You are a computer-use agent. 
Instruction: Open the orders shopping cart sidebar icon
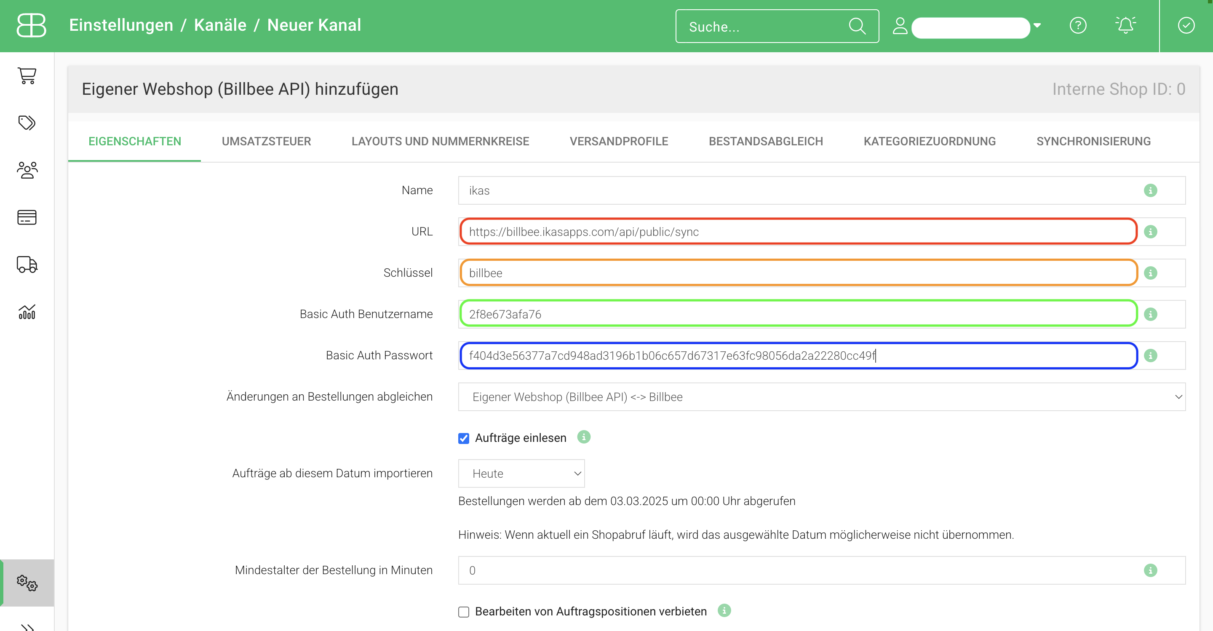coord(27,75)
